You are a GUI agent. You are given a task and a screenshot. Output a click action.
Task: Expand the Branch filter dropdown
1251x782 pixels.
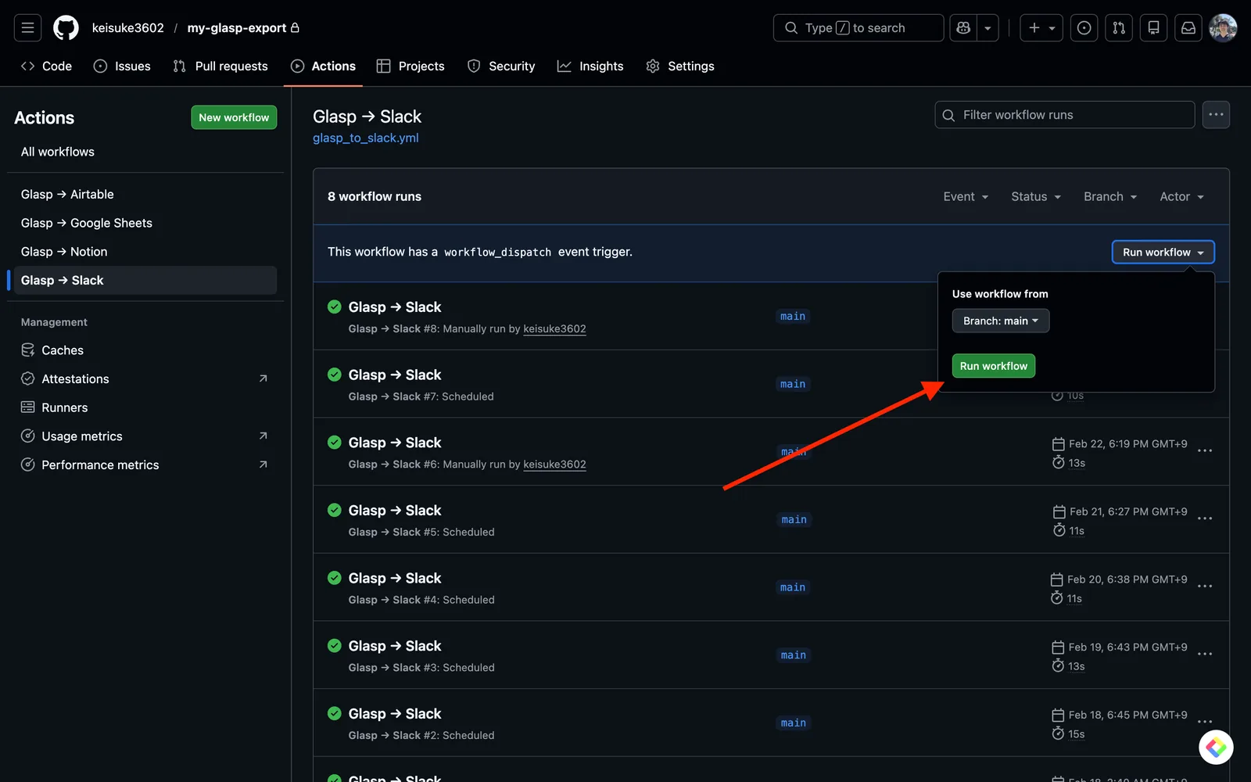pos(1110,197)
